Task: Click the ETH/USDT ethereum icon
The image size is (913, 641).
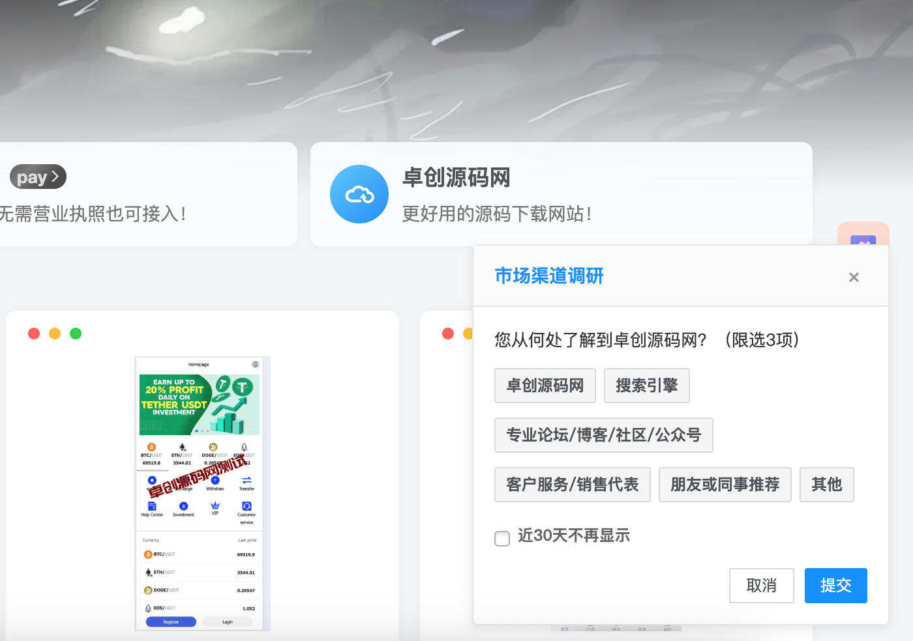Action: [148, 572]
